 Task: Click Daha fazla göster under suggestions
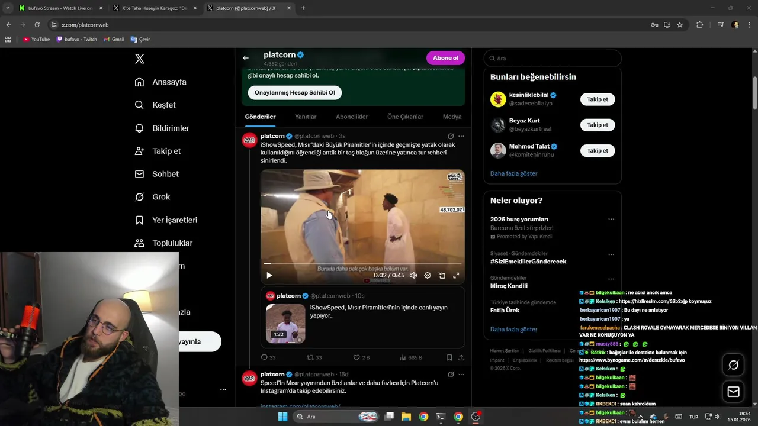coord(513,173)
